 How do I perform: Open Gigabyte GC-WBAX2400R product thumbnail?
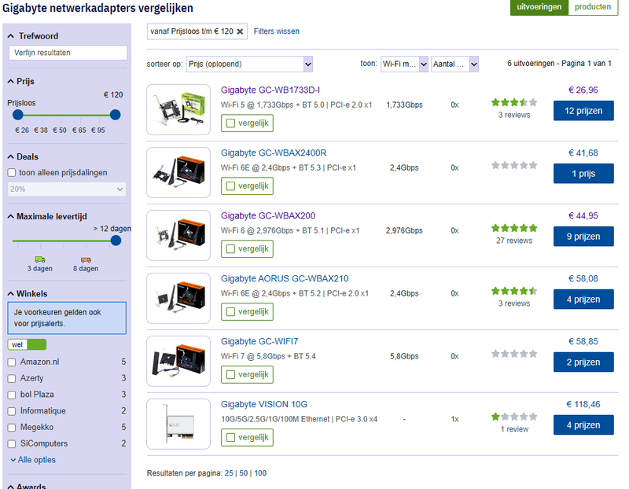tap(178, 172)
